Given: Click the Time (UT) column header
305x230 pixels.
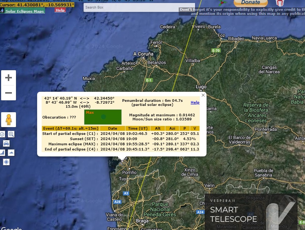Looking at the screenshot, I should coord(138,129).
